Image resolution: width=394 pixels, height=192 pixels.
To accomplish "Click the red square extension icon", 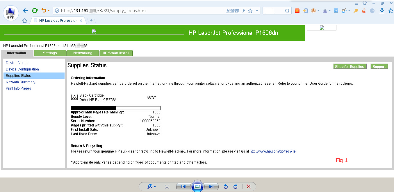I will [x=297, y=11].
